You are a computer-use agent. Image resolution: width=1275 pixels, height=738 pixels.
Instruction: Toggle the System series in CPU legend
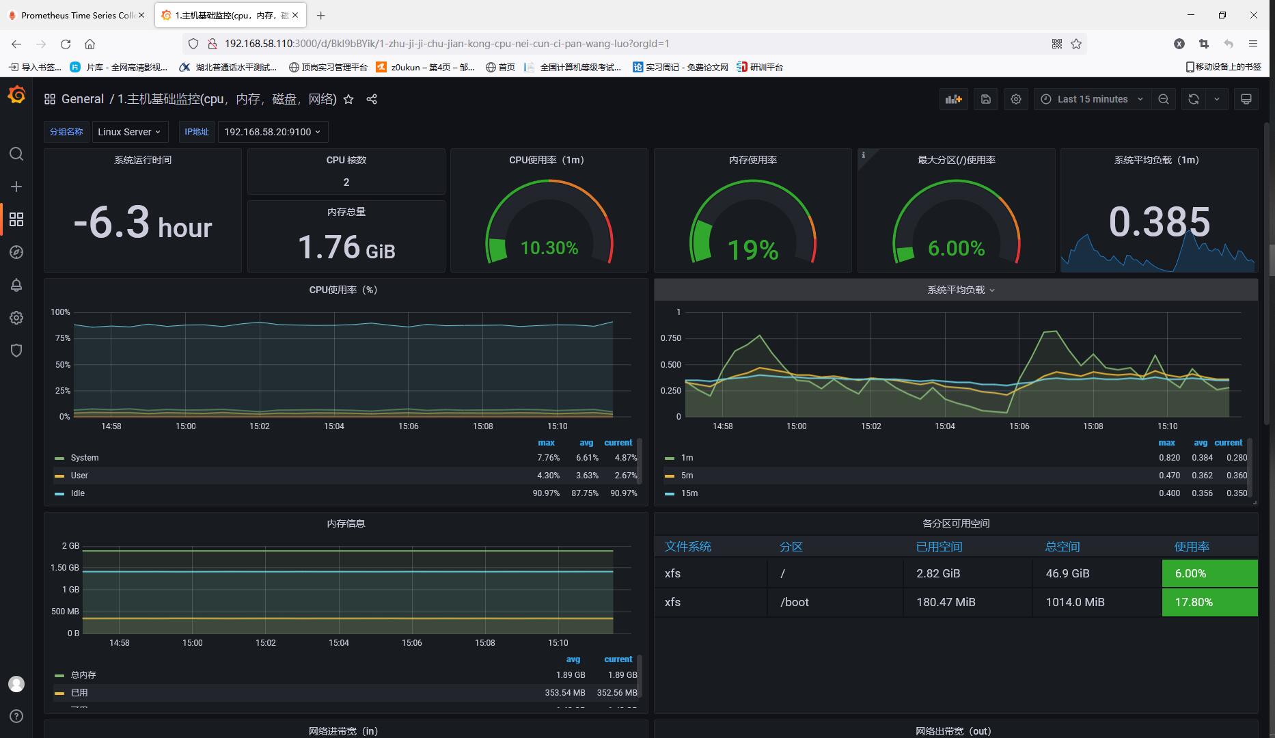point(85,458)
